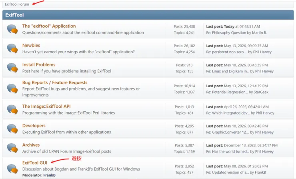This screenshot has width=296, height=179.
Task: Click the chat bubble icon beside ExifTool GUI
Action: [x=12, y=169]
